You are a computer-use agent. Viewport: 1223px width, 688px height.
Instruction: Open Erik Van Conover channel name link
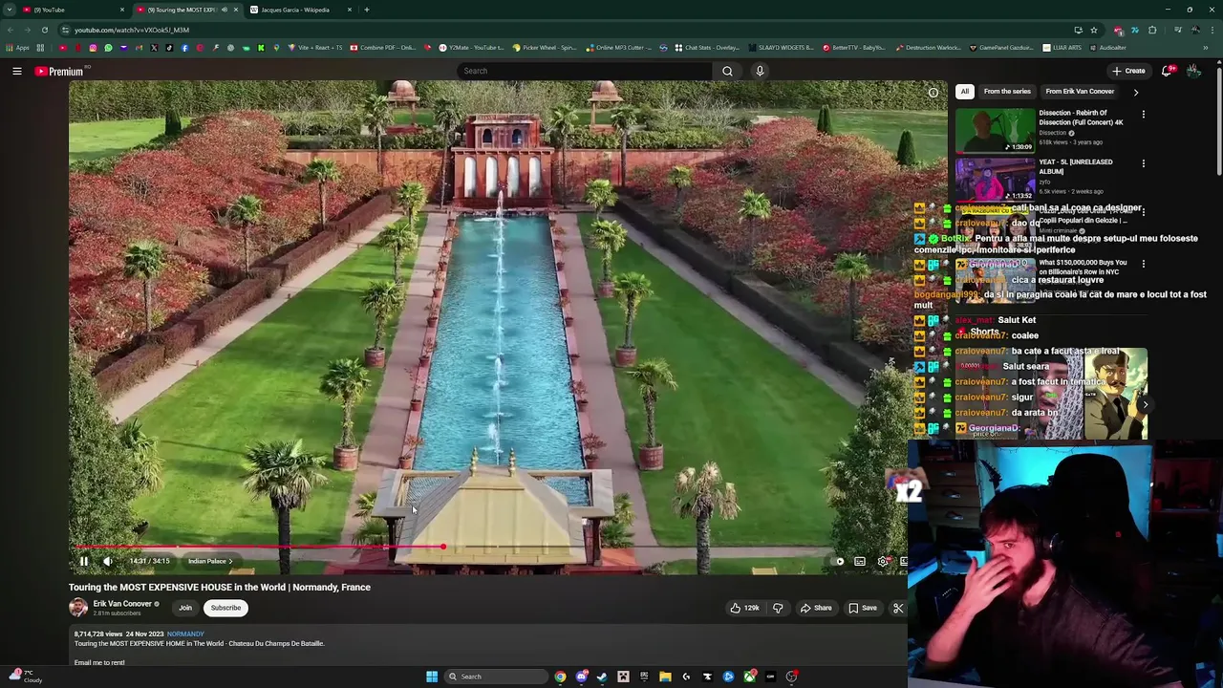[x=122, y=604]
